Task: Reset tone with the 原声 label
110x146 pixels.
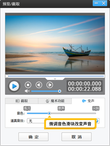Action: click(61, 108)
